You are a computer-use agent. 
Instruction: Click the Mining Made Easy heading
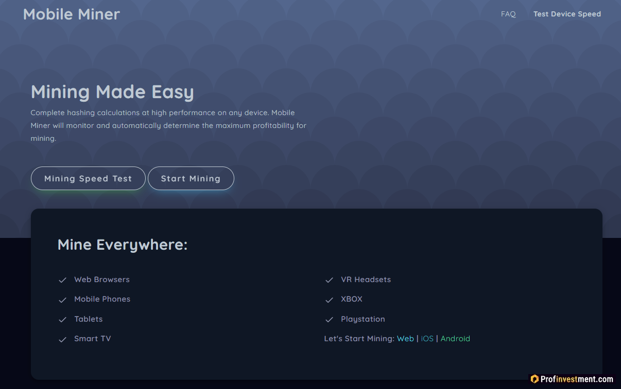coord(112,92)
